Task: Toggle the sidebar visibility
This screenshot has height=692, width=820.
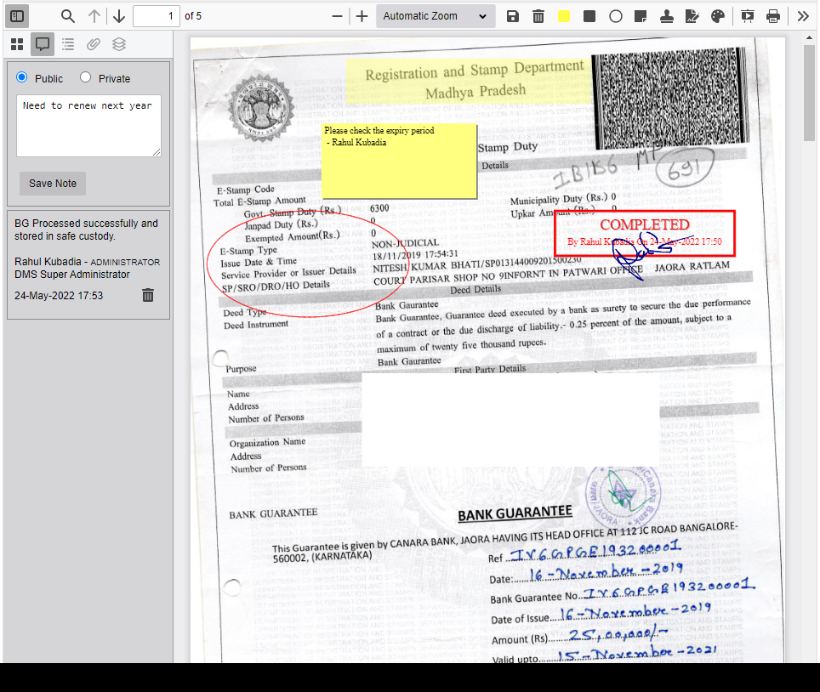Action: point(16,15)
